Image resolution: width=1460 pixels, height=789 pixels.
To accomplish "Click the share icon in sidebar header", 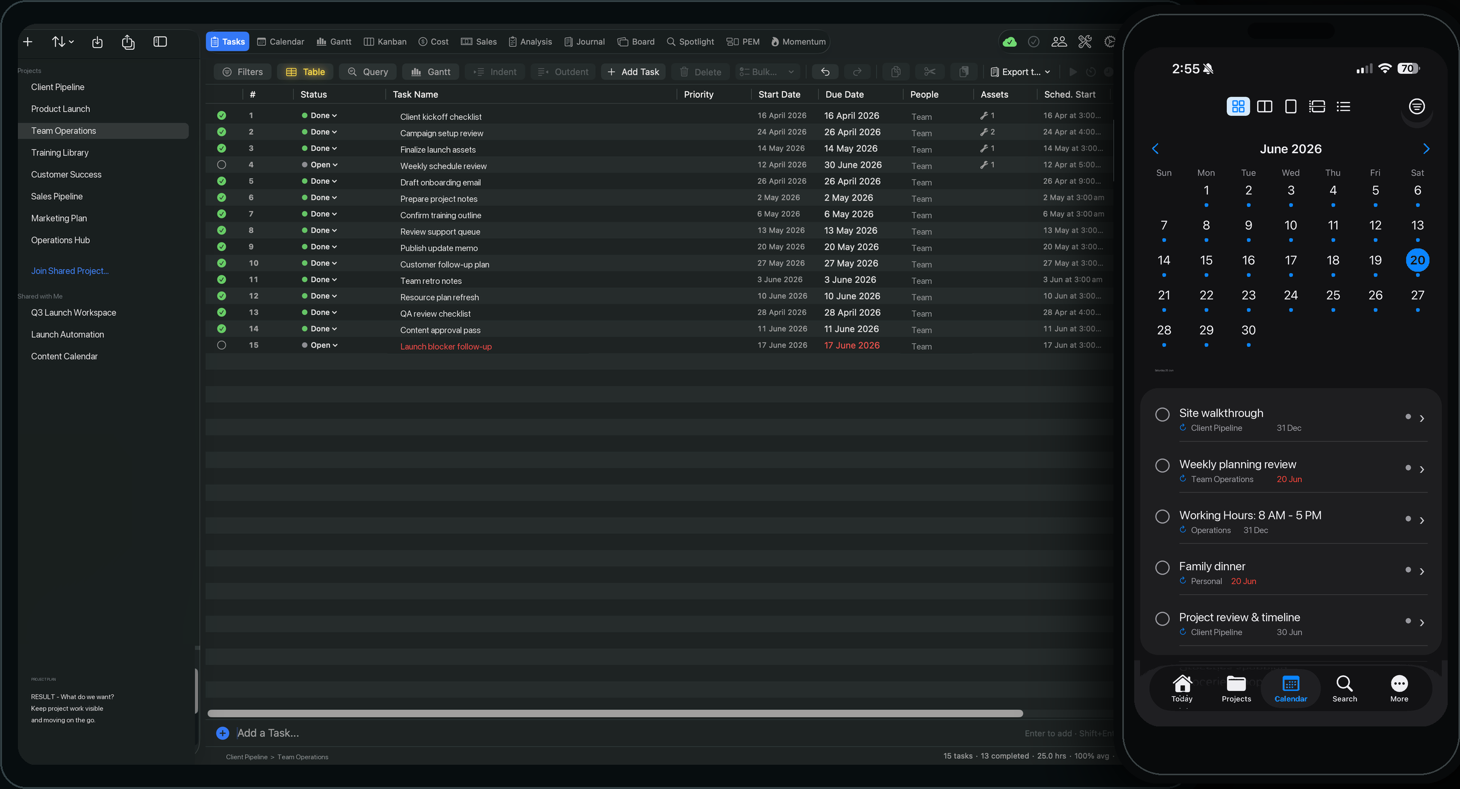I will click(128, 42).
